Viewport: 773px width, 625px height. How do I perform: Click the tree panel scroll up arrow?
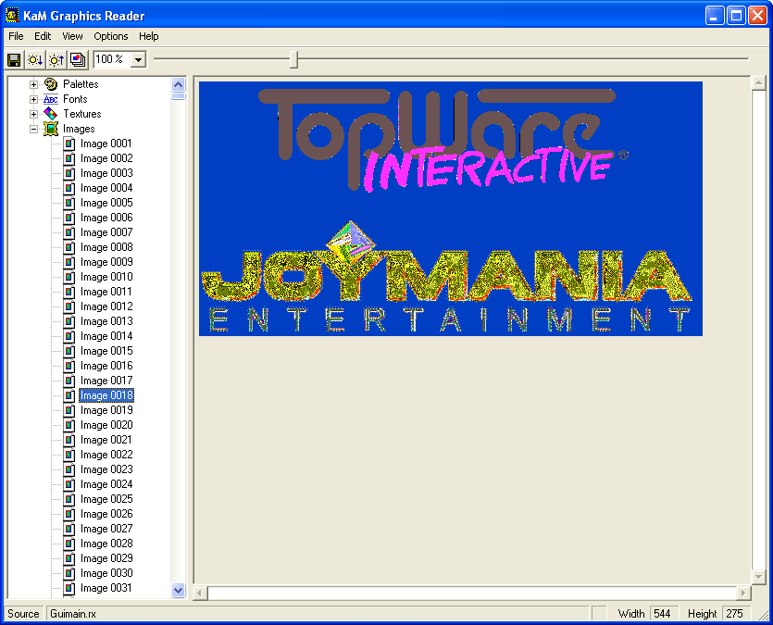[178, 84]
